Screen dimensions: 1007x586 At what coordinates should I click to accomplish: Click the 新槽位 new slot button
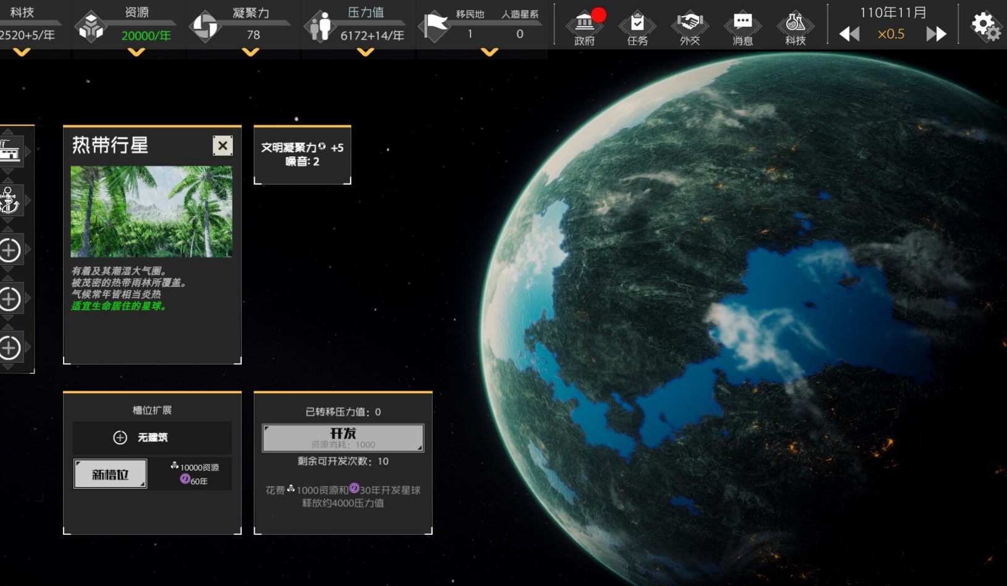point(110,474)
